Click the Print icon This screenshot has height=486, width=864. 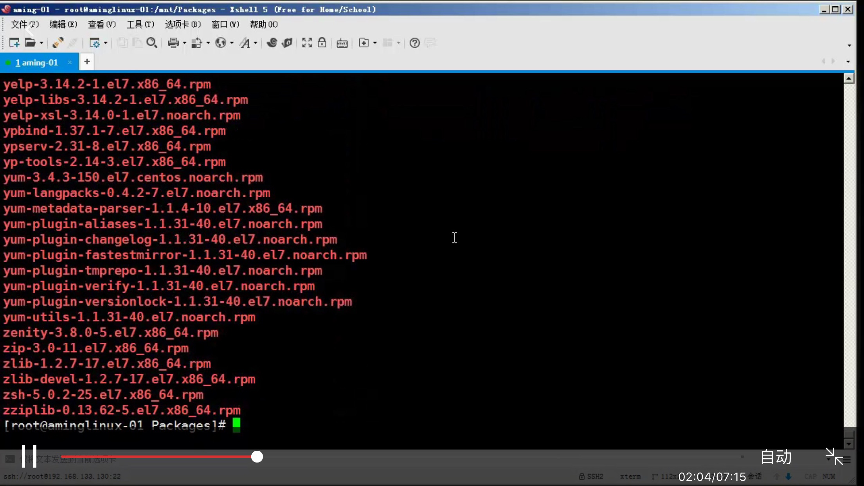pos(173,43)
